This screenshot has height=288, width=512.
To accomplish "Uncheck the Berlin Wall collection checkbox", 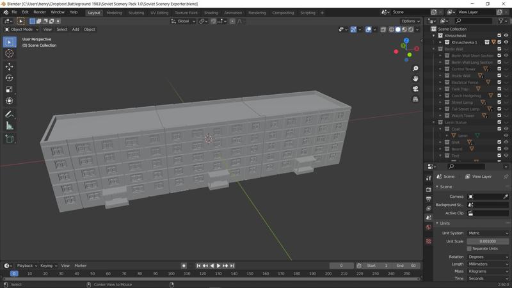I will 499,49.
